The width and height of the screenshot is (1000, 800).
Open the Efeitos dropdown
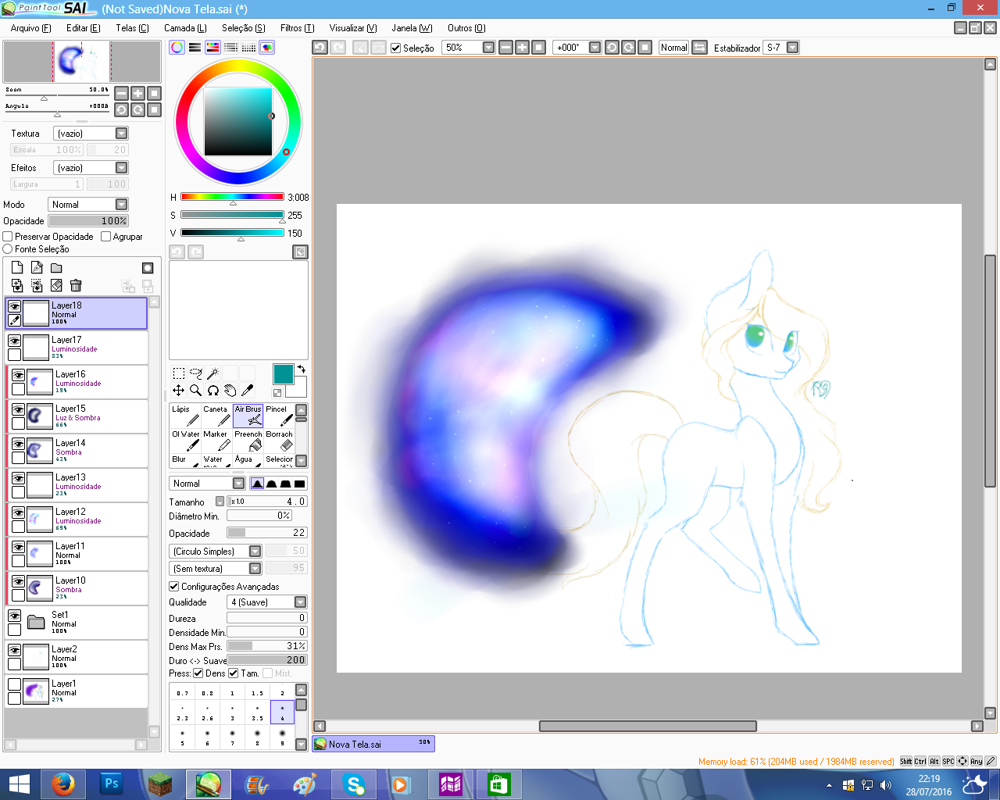point(91,168)
